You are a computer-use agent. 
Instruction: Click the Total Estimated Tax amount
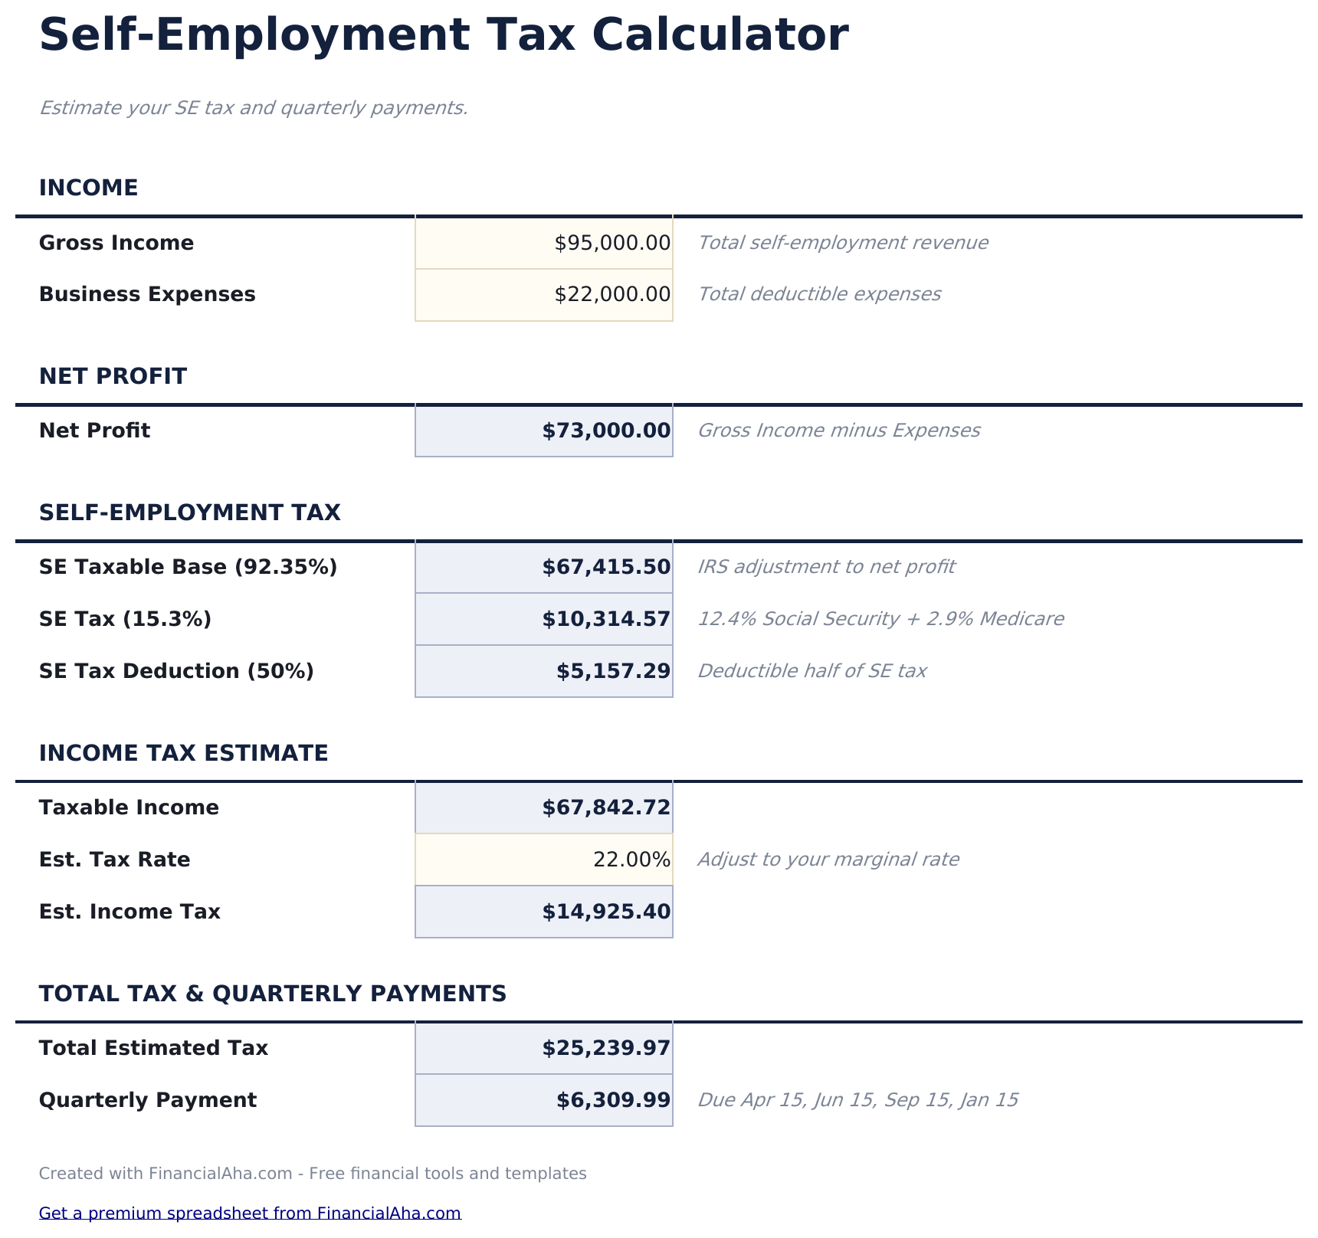click(x=544, y=1048)
